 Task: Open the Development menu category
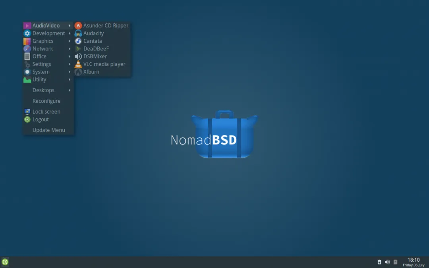click(48, 33)
